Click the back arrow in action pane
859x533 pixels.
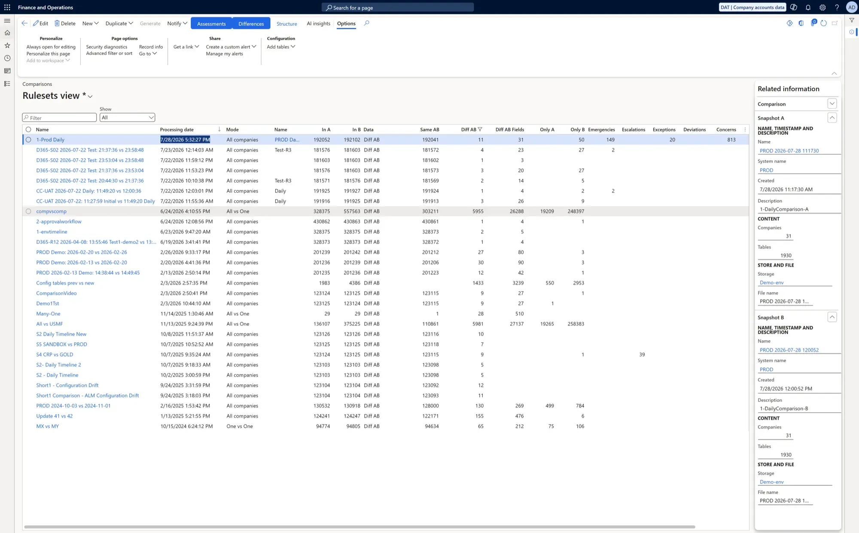click(24, 23)
